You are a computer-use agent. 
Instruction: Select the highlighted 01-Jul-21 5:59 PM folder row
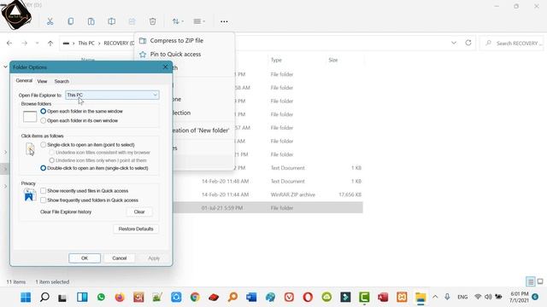pyautogui.click(x=268, y=208)
